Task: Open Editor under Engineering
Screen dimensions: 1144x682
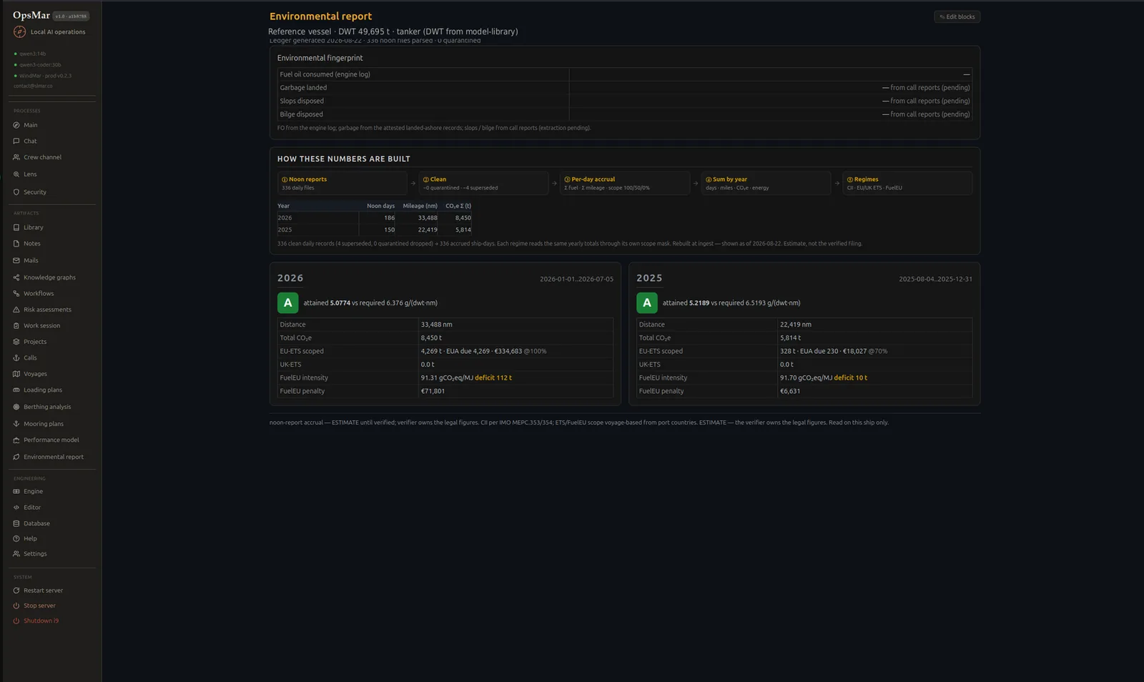Action: point(32,508)
